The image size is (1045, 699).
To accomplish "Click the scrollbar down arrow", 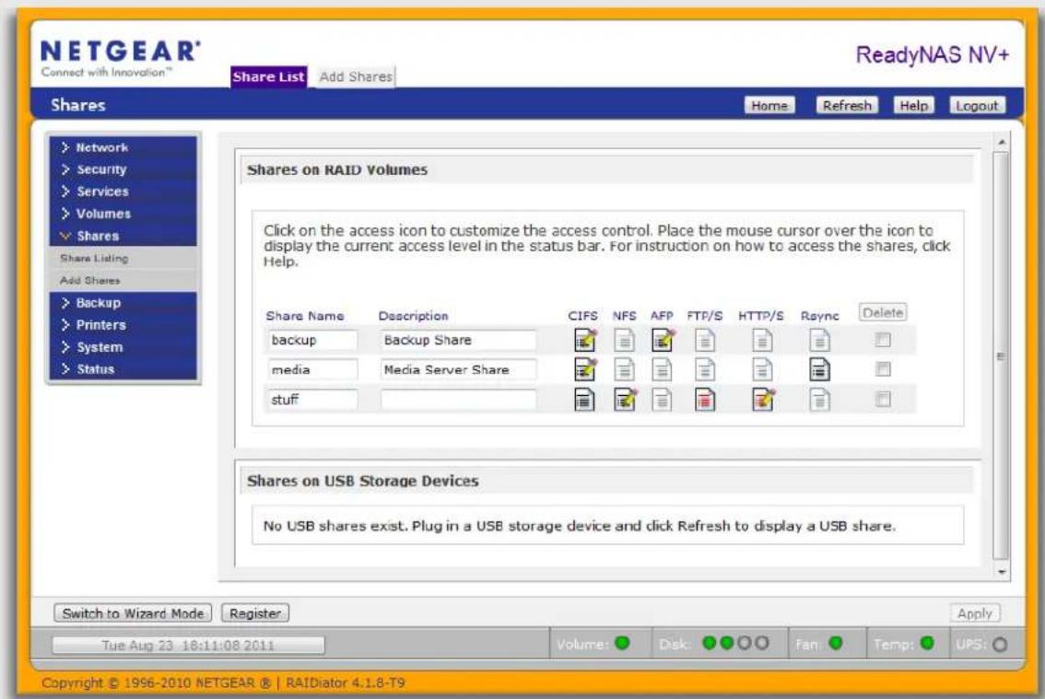I will point(1001,572).
